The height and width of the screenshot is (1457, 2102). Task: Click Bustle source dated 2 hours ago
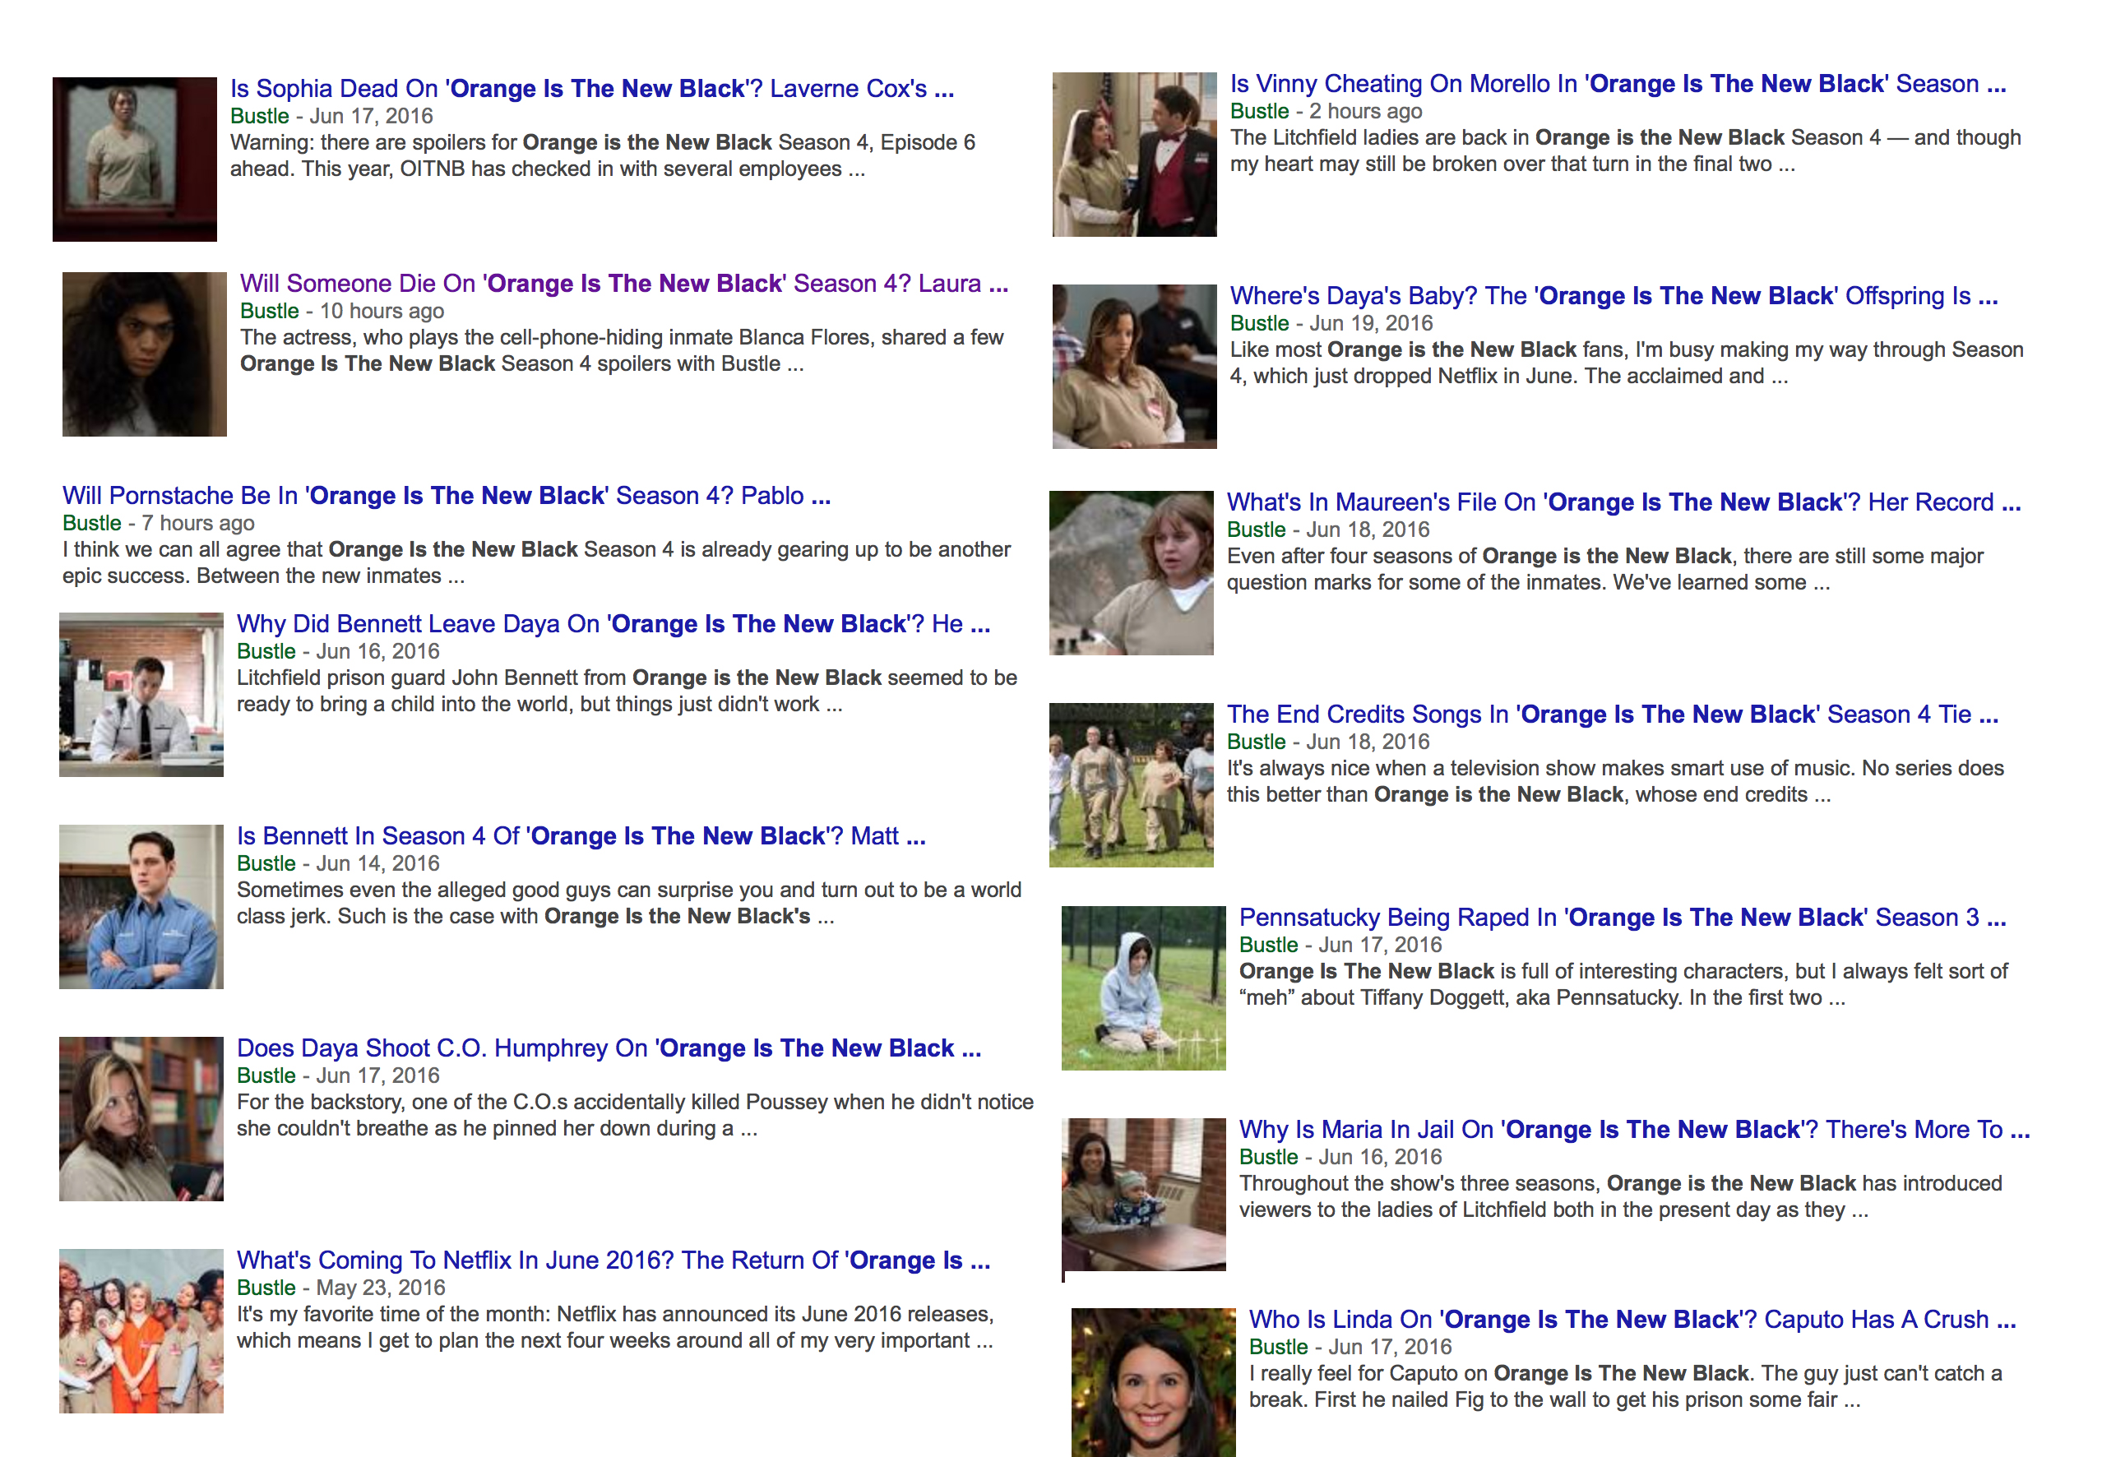1259,111
